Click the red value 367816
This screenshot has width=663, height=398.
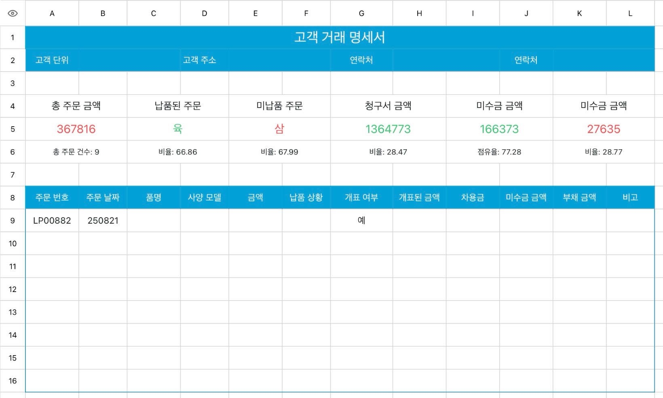[x=76, y=129]
